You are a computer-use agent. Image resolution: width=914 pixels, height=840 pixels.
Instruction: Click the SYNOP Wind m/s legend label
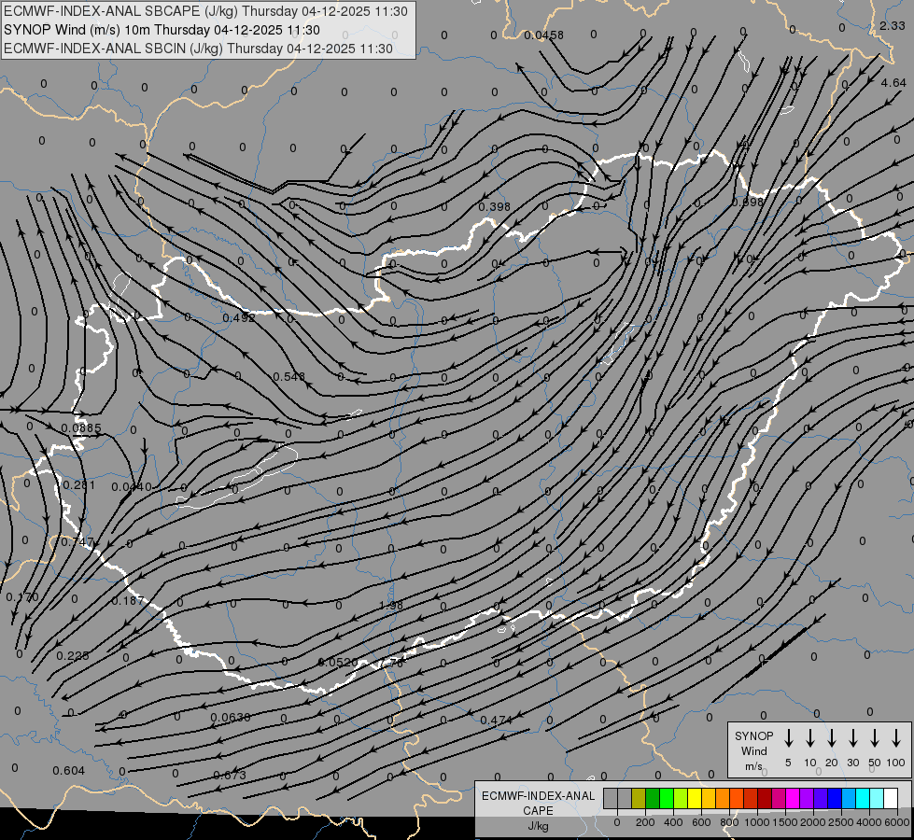tap(753, 750)
